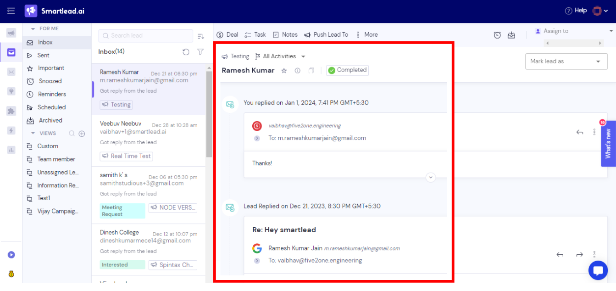Image resolution: width=616 pixels, height=291 pixels.
Task: Open sender link vaibhav@five2one.engineering
Action: pos(304,125)
